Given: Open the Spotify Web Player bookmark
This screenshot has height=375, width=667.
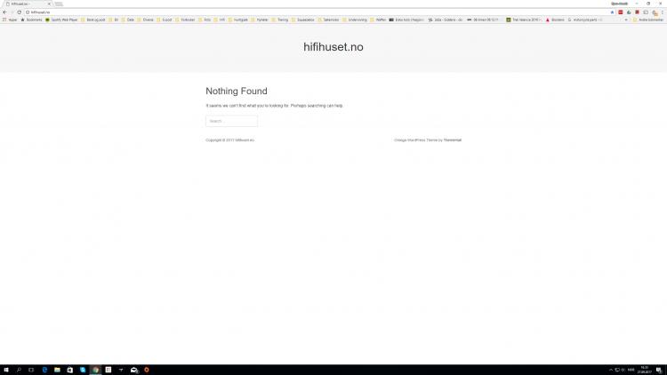Looking at the screenshot, I should pos(61,20).
